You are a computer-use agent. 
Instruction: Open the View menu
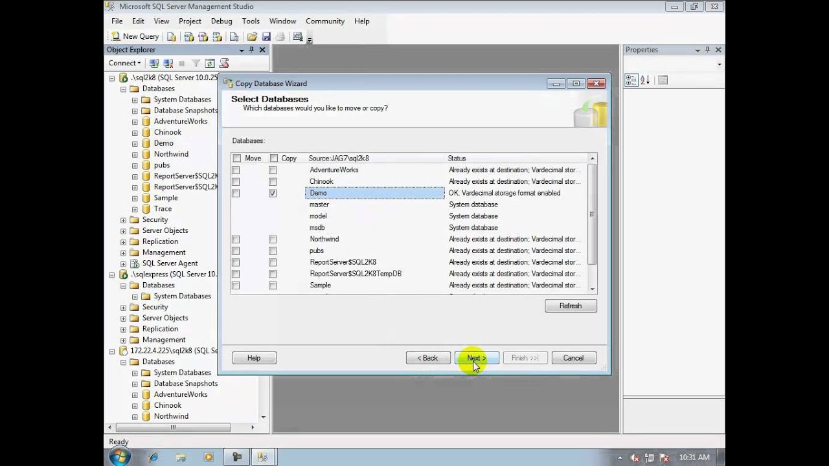(161, 21)
